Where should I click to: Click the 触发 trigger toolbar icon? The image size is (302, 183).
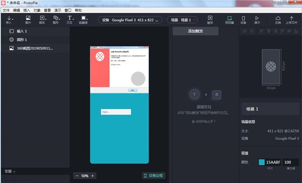210,20
